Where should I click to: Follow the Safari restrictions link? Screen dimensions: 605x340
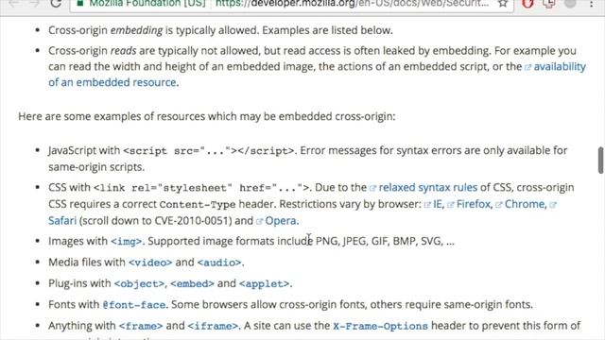pos(62,221)
